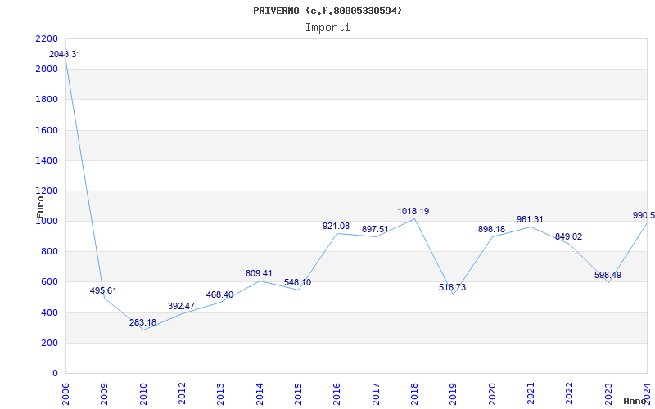
Task: Select x-axis year label 2022
Action: (x=570, y=394)
